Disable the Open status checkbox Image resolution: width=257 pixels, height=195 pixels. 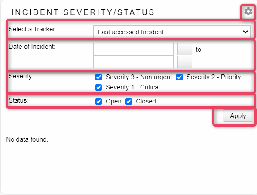(99, 101)
